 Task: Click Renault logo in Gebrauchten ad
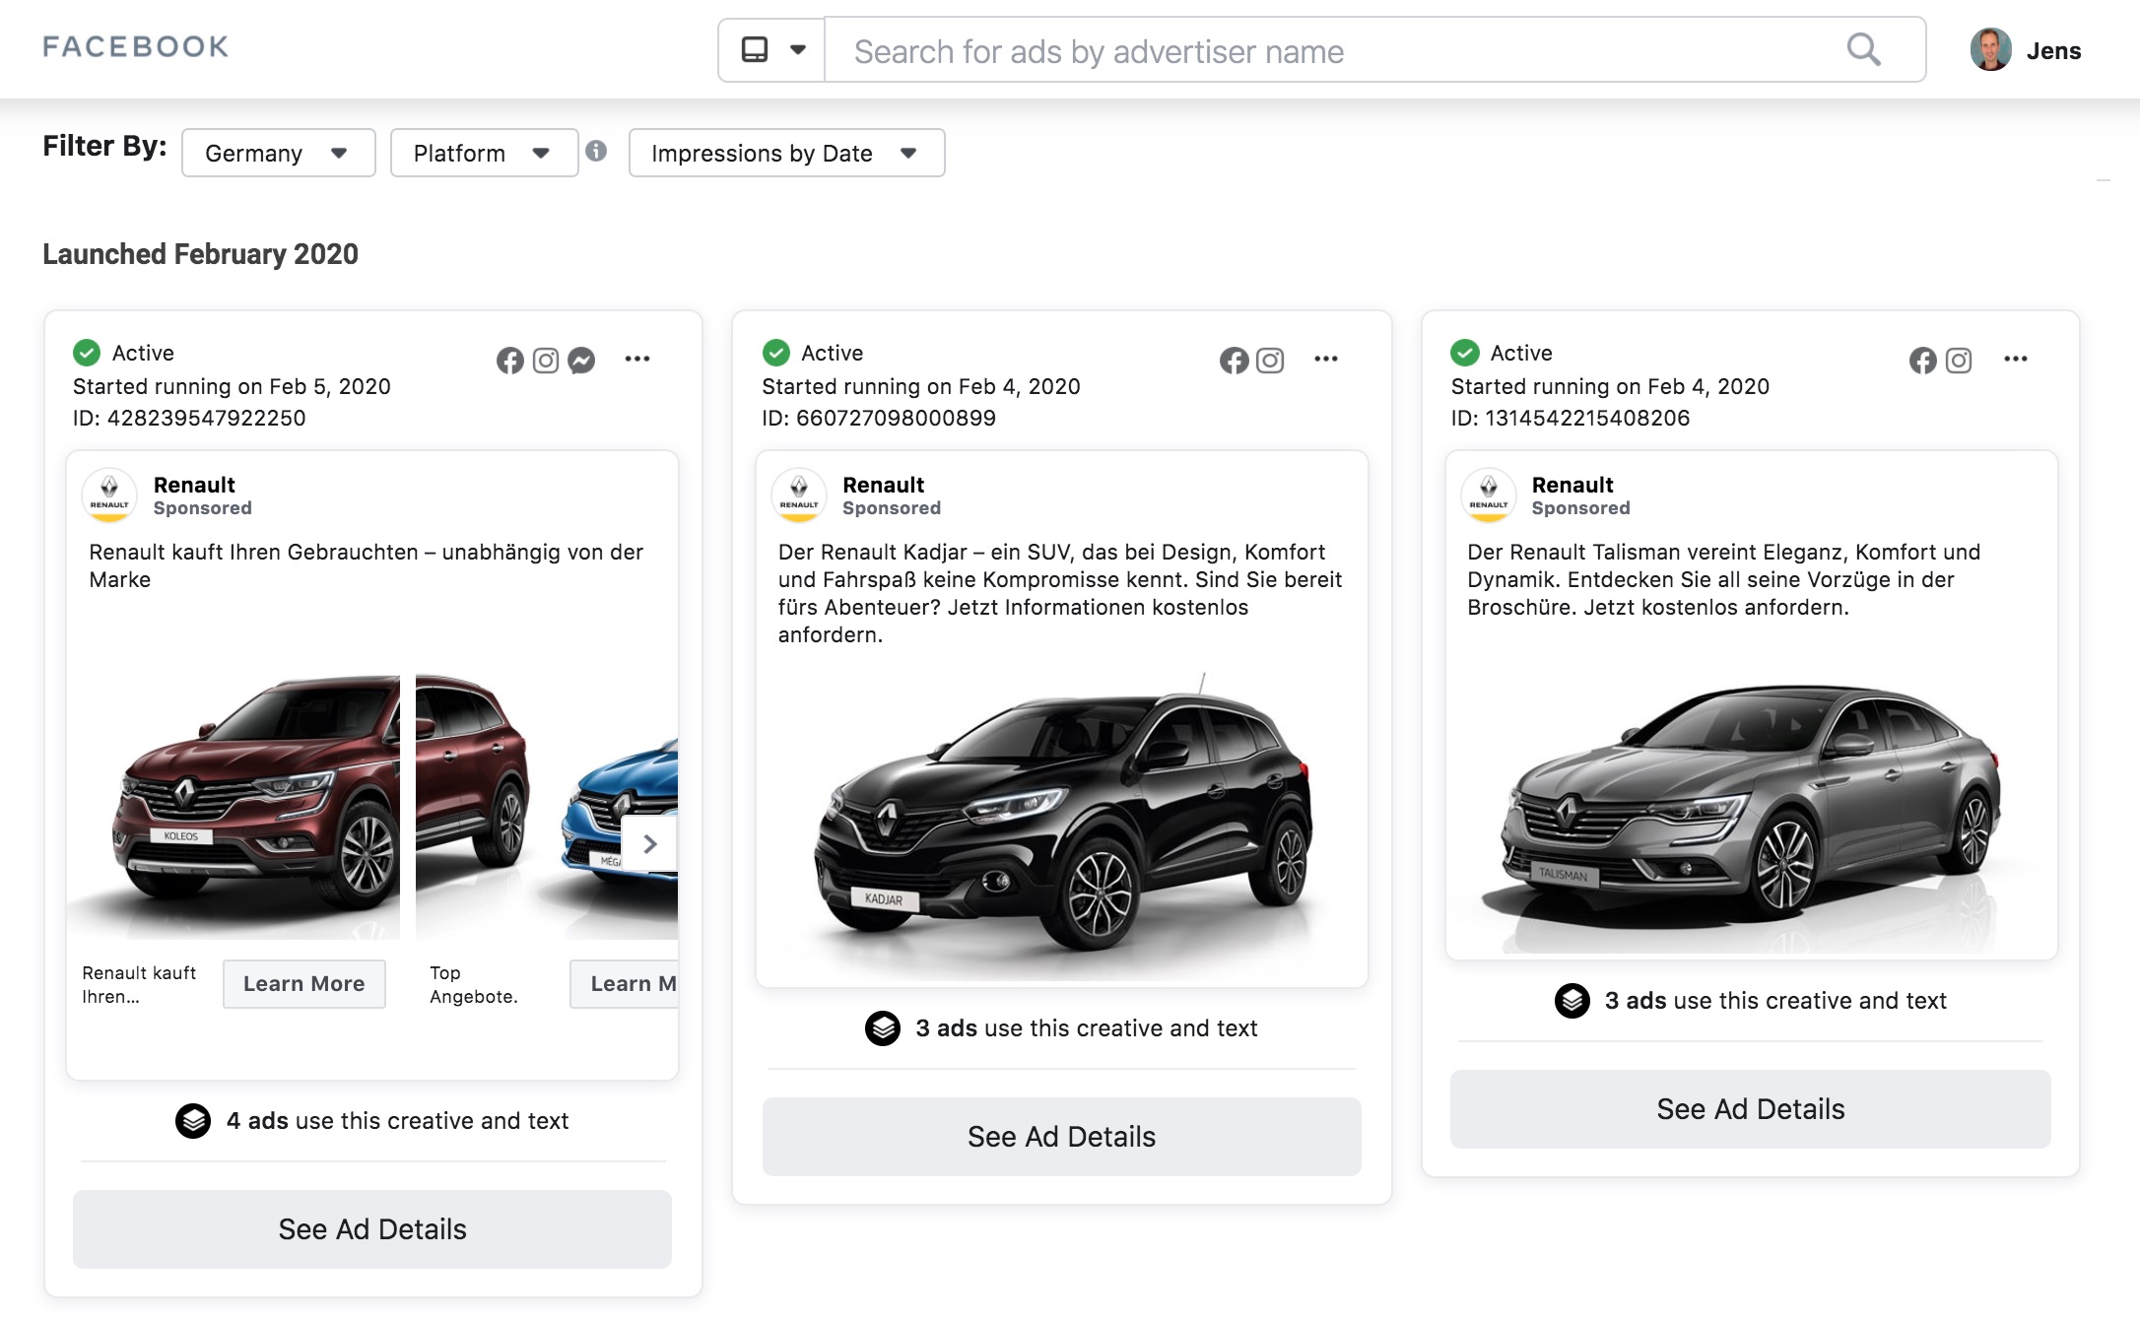pos(109,496)
